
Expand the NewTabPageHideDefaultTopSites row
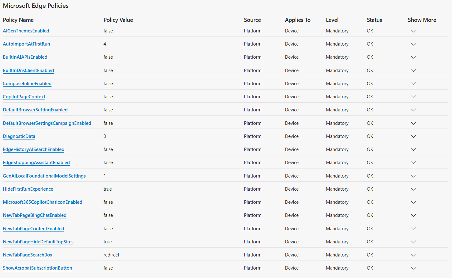[413, 242]
